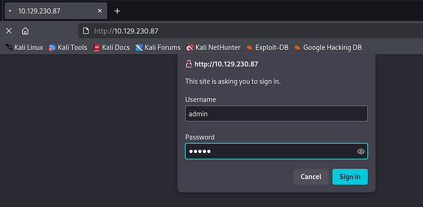Open the Google Hacking DB bookmark

(x=328, y=47)
